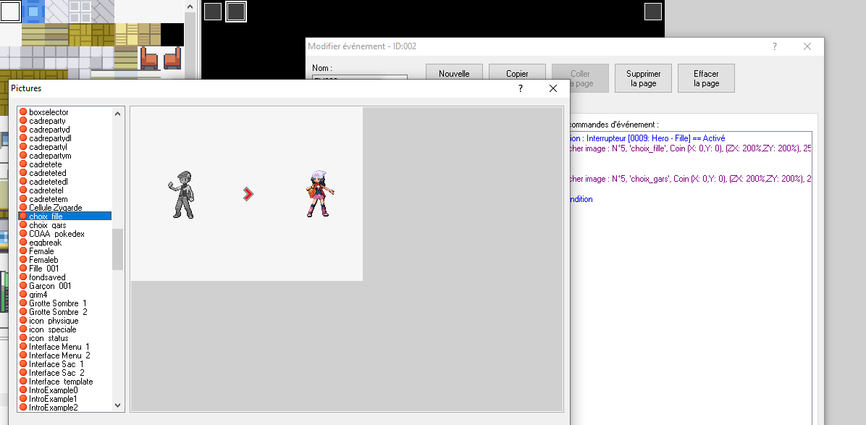Viewport: 866px width, 425px height.
Task: Choose IntroExample1 from the list
Action: click(x=53, y=399)
